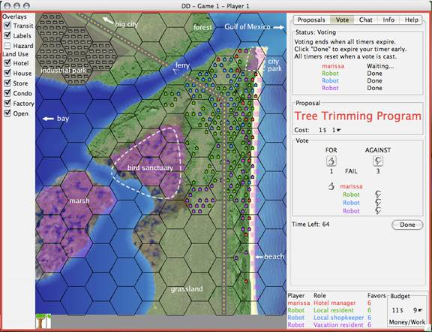Uncheck the Hotel land use checkbox
This screenshot has width=432, height=332.
pos(7,63)
